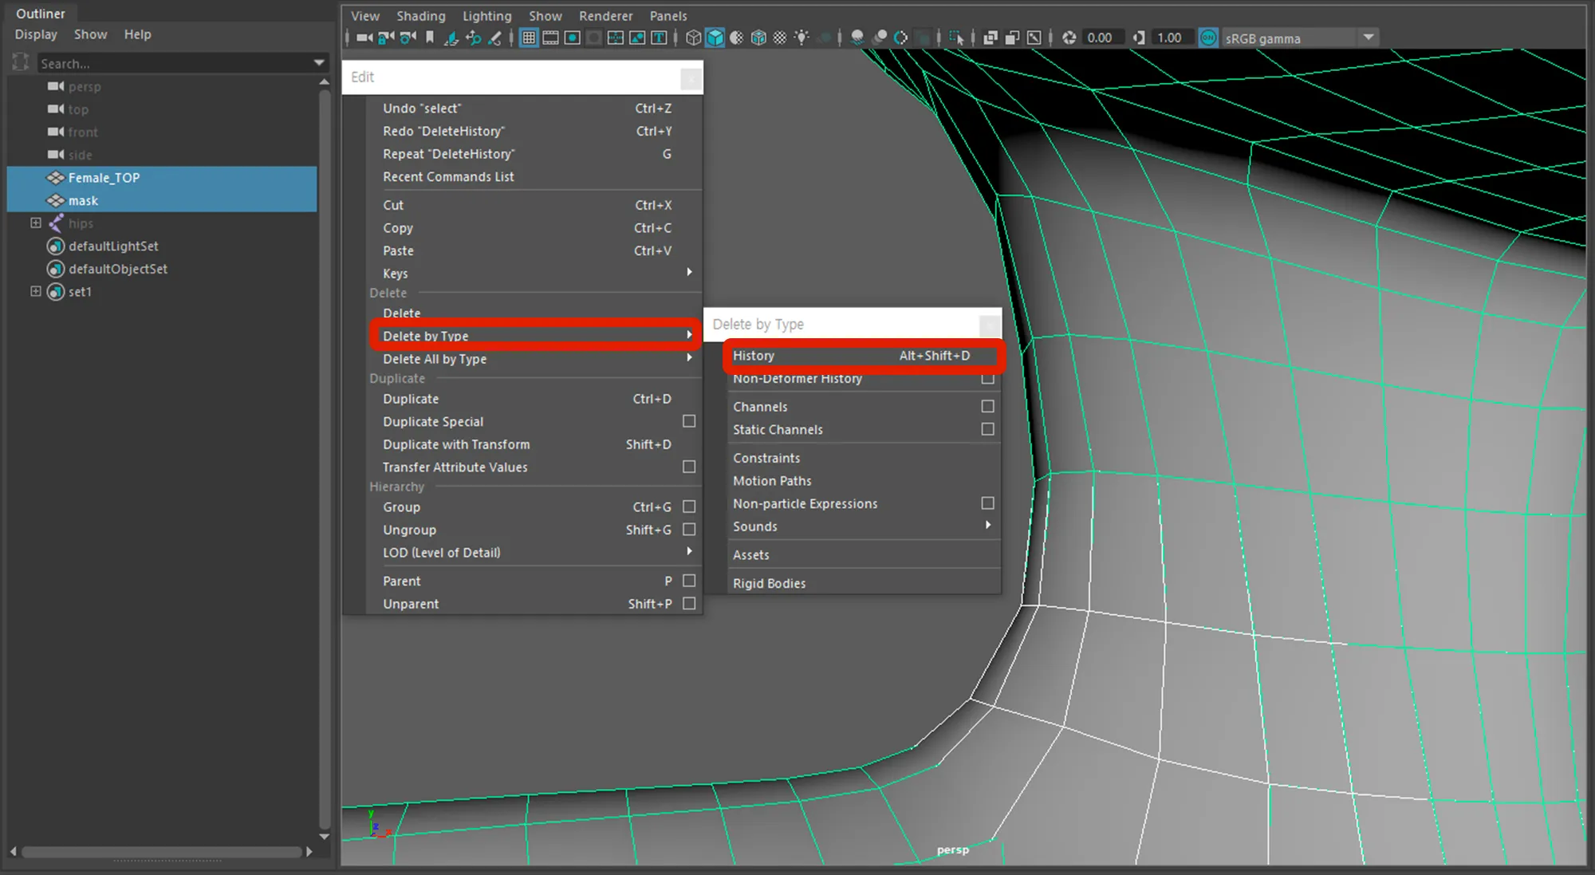Enable Non-Deformer History checkbox

click(987, 378)
